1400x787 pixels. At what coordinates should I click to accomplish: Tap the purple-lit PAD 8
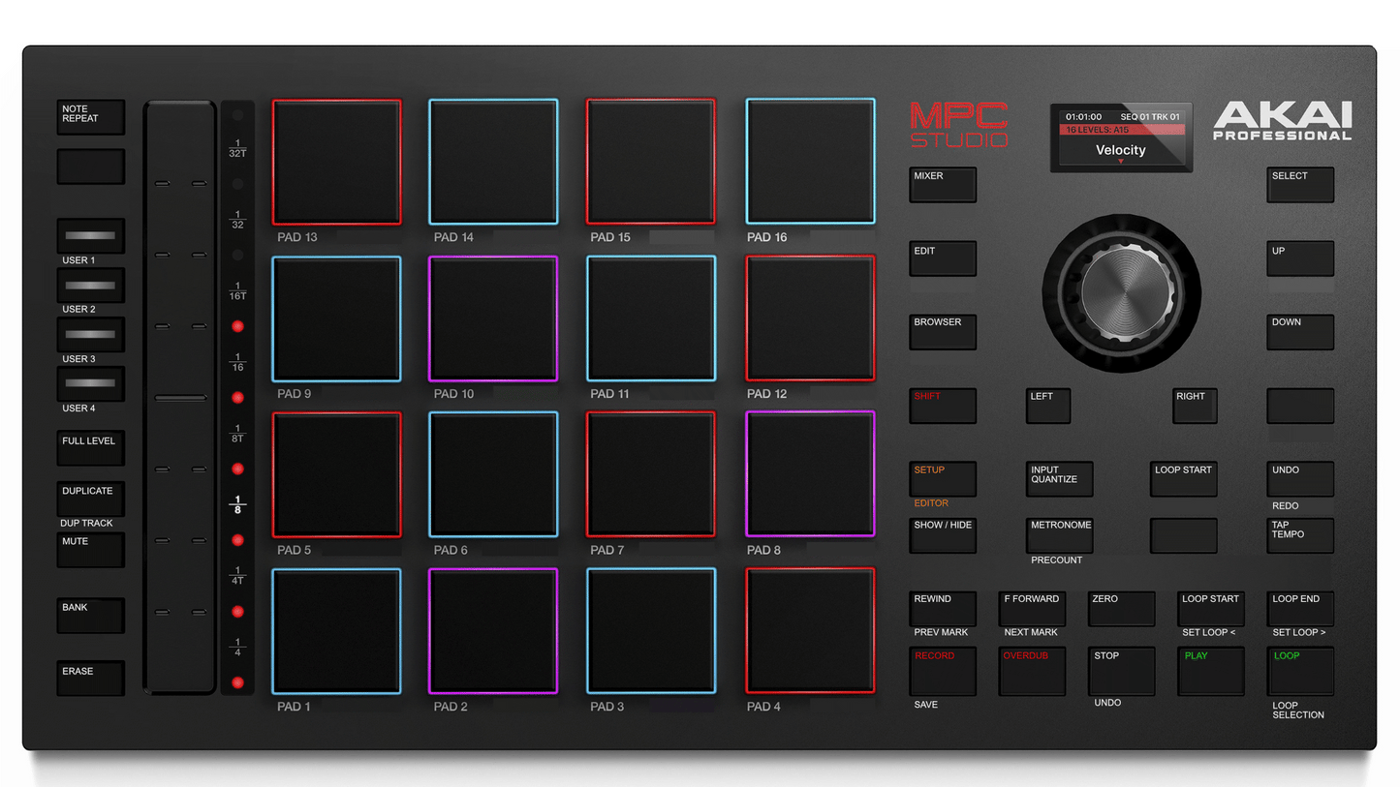pyautogui.click(x=810, y=474)
